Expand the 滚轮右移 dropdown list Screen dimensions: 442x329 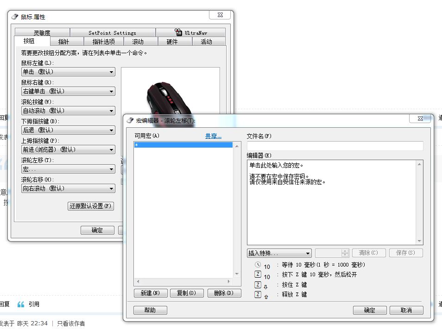click(x=68, y=189)
